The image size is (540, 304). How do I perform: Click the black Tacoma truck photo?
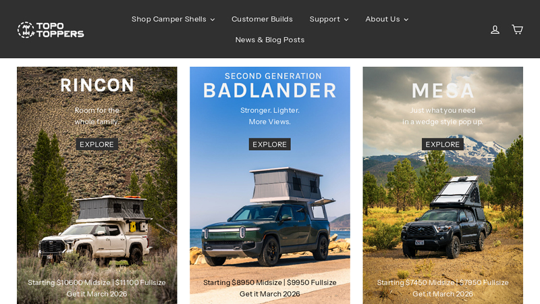pos(446,217)
